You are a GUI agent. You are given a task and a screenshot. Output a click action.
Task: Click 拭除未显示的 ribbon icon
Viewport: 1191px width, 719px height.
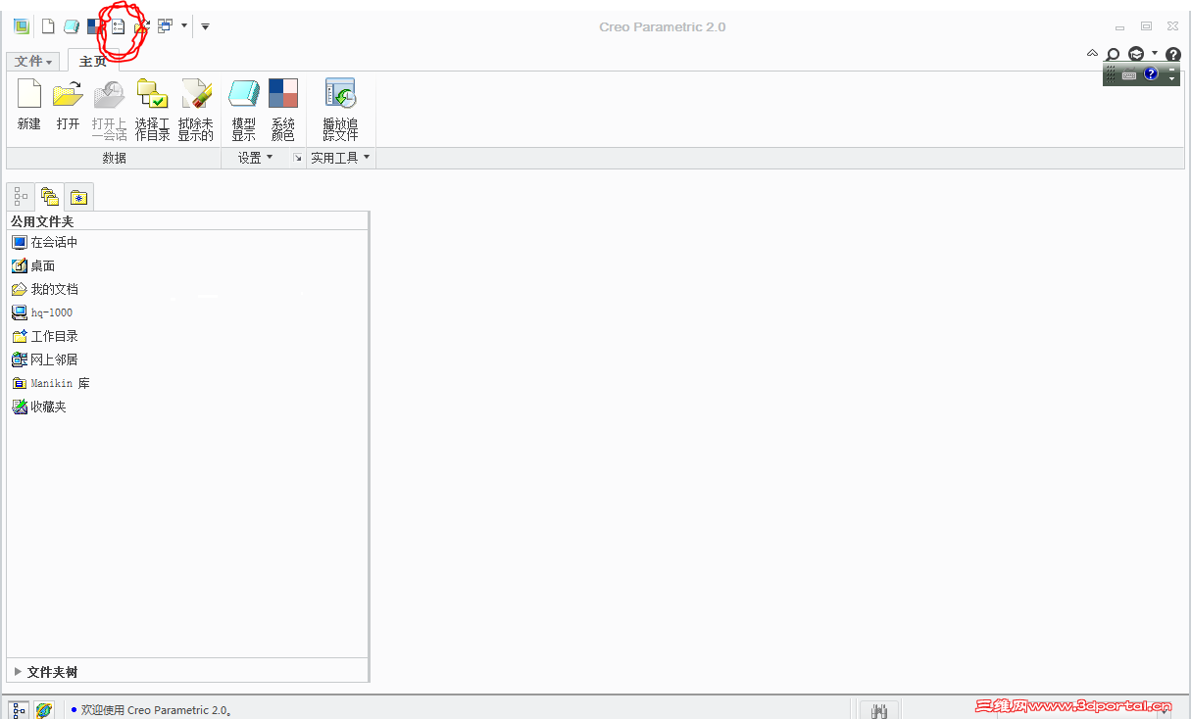[196, 94]
